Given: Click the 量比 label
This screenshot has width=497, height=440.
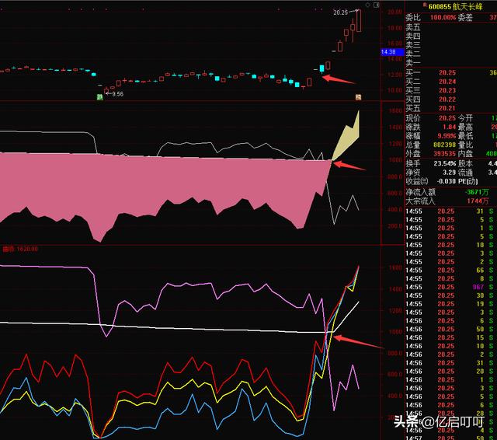Looking at the screenshot, I should (x=465, y=145).
